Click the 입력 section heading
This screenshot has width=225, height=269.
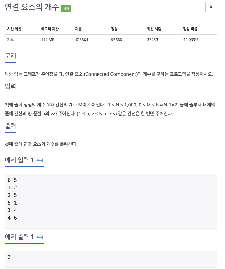coord(11,86)
